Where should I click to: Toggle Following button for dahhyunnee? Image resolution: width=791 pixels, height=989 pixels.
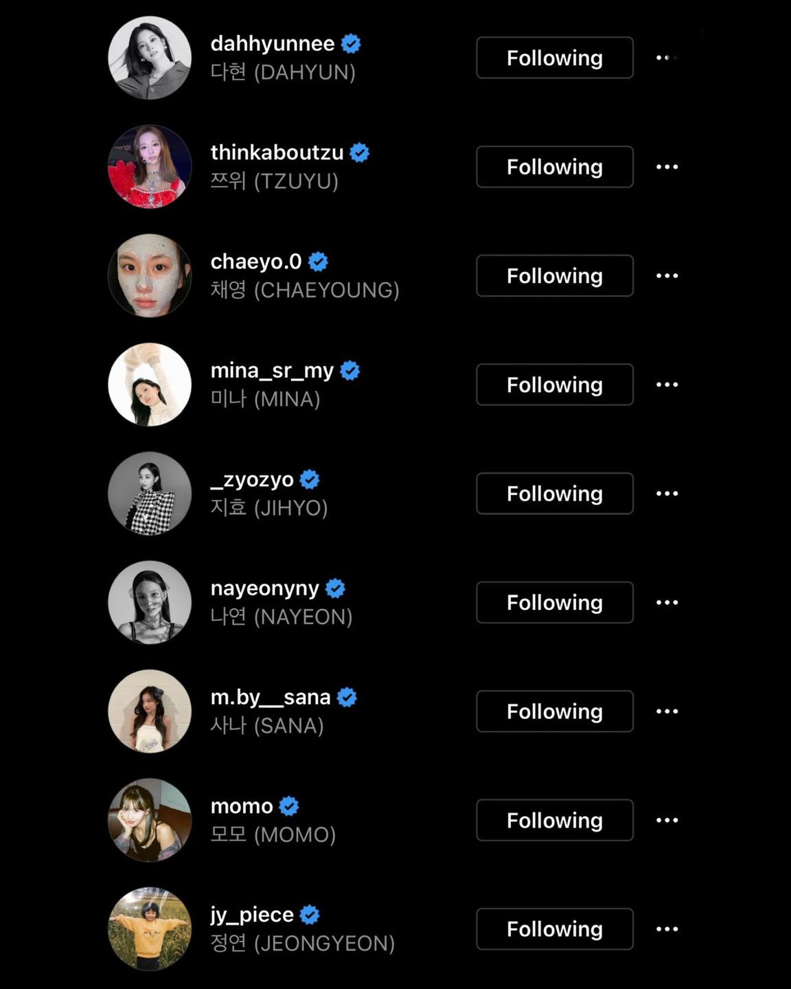[555, 58]
